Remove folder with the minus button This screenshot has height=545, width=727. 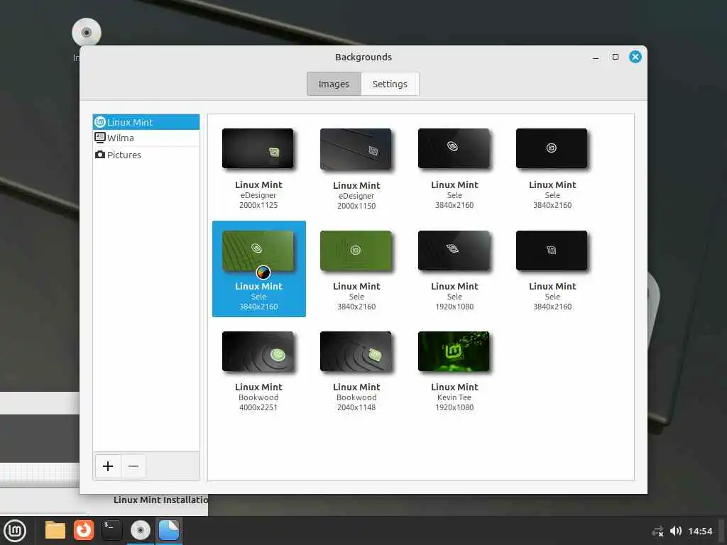(133, 466)
